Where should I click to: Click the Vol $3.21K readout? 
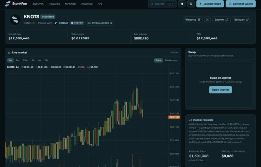point(92,67)
